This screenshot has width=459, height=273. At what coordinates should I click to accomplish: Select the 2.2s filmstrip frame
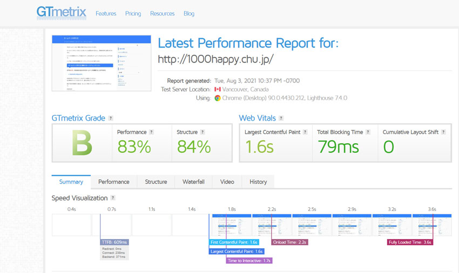tap(272, 225)
